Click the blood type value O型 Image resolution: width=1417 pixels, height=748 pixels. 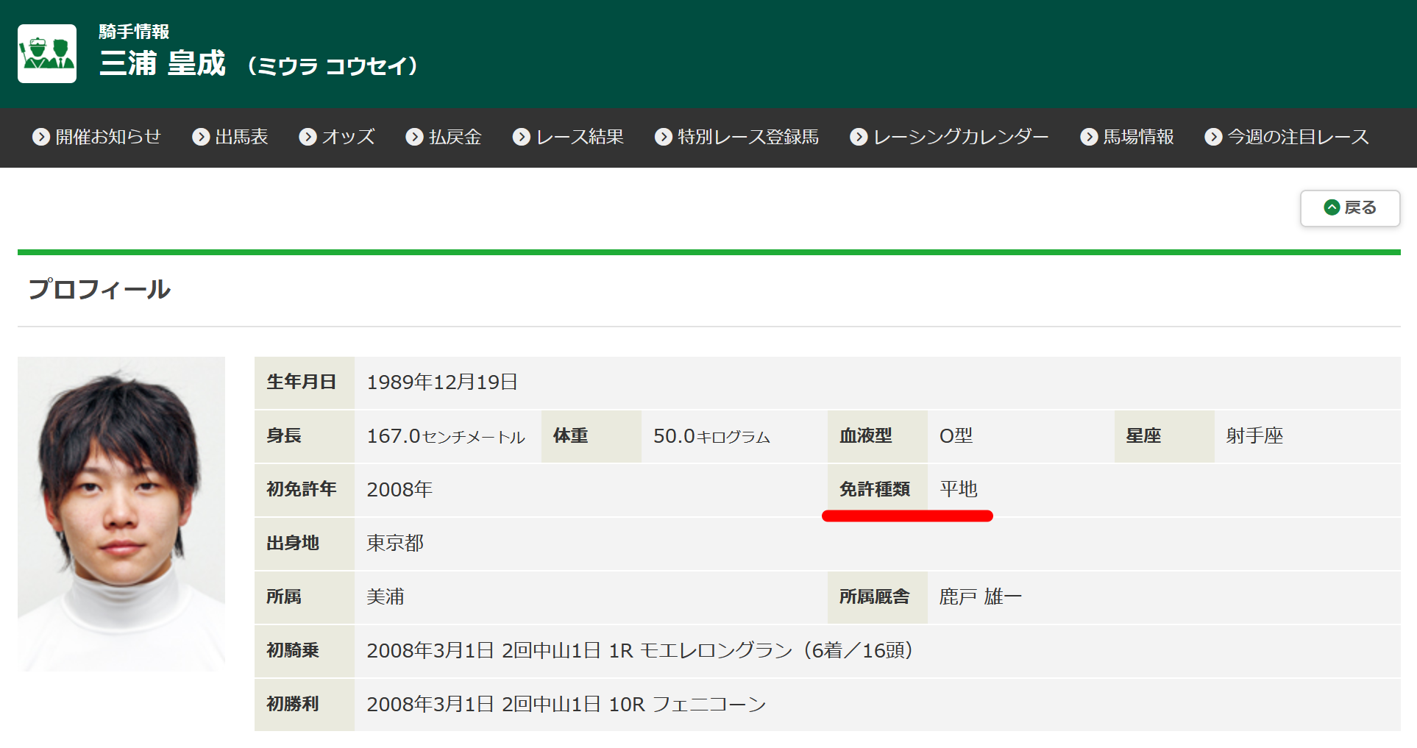point(956,436)
